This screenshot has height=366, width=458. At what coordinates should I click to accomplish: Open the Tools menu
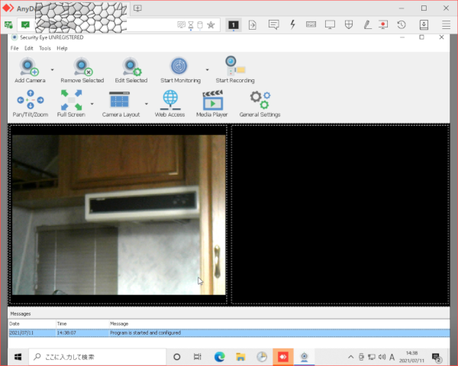click(x=45, y=48)
